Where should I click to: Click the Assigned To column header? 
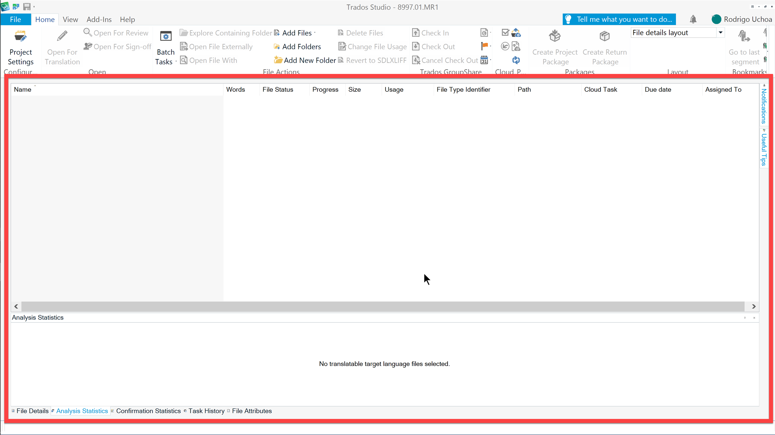(731, 89)
